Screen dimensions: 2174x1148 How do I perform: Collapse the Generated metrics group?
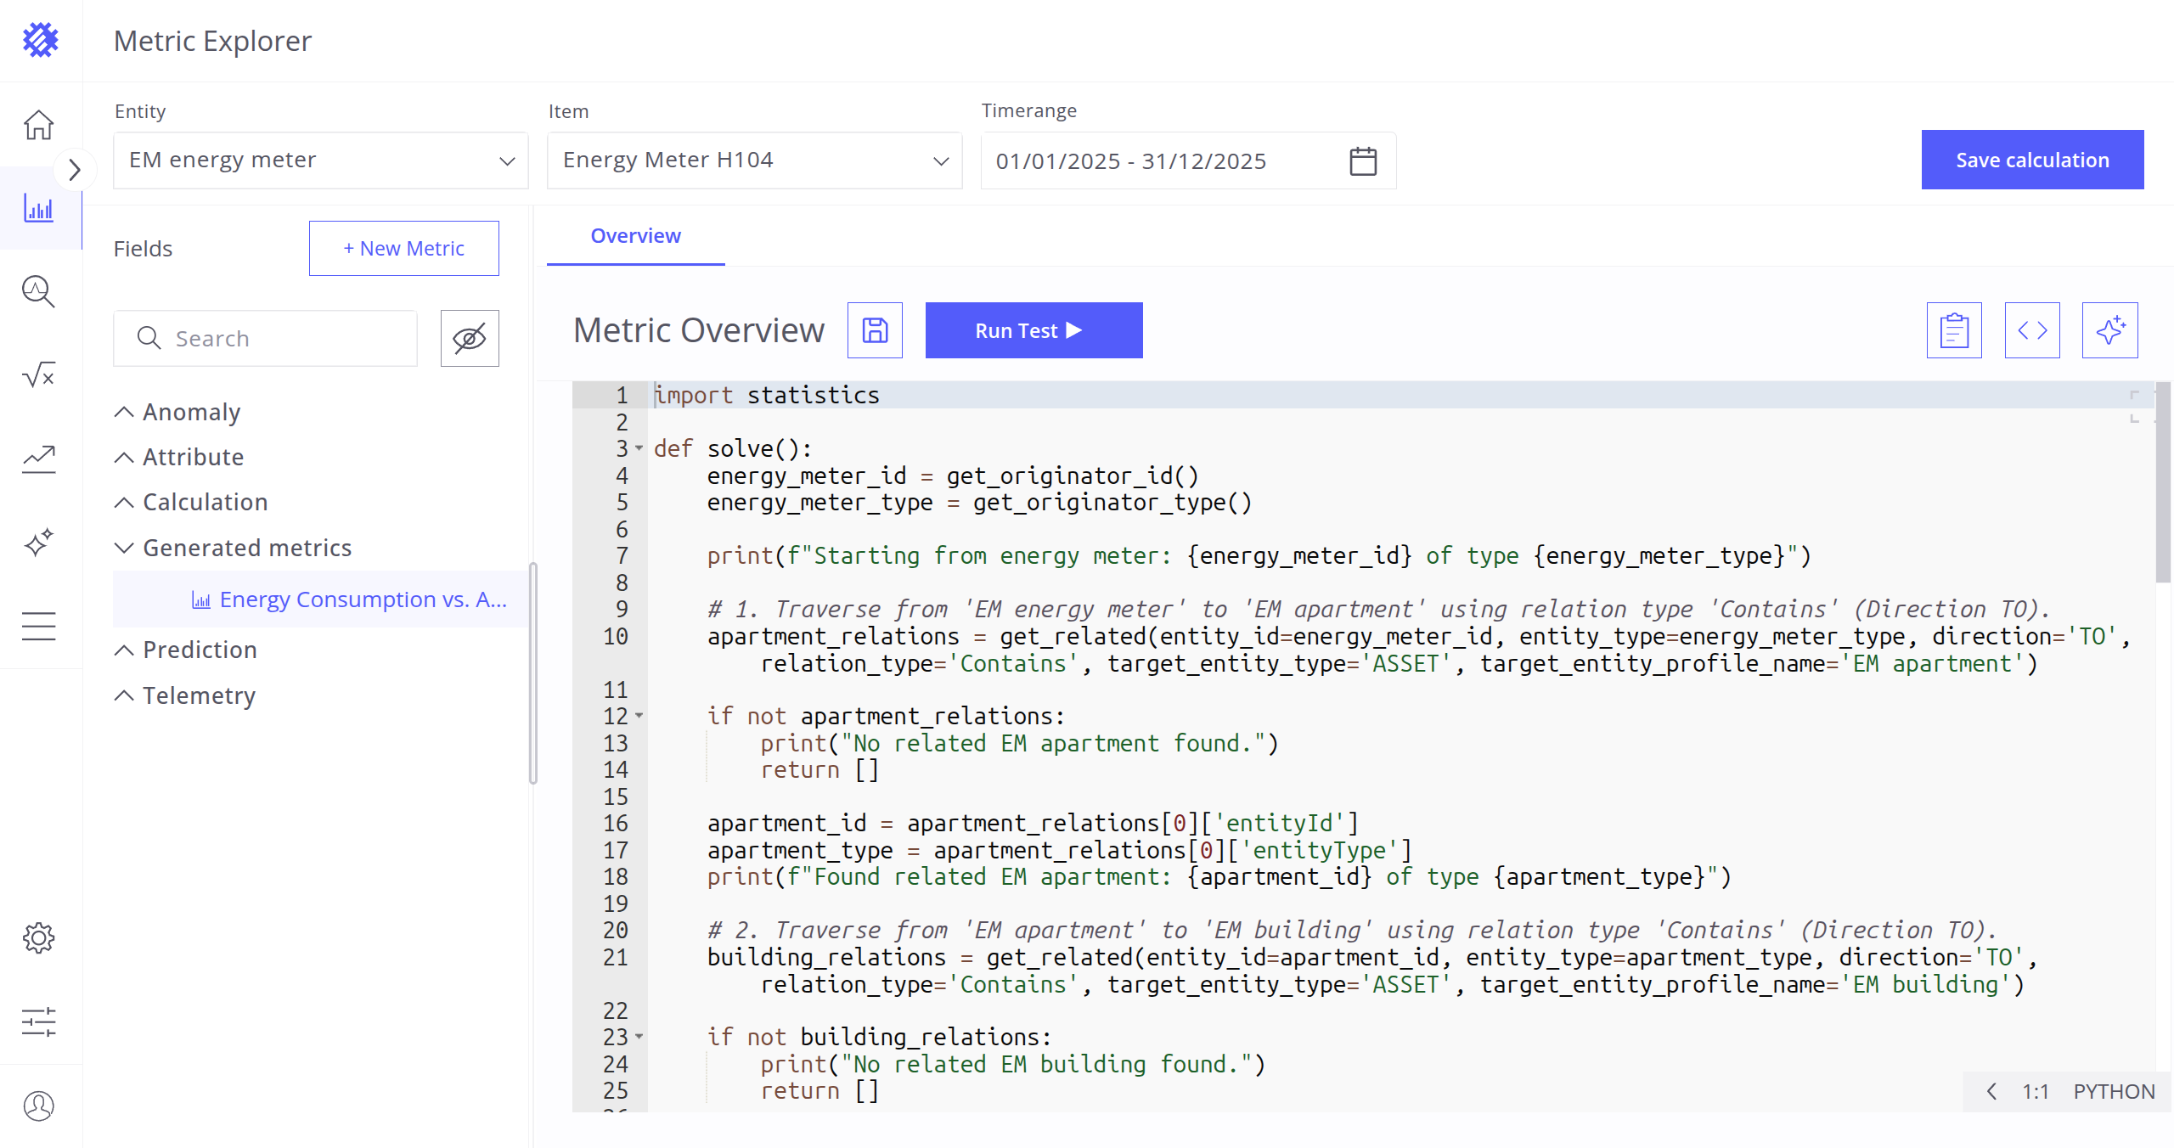pos(124,548)
